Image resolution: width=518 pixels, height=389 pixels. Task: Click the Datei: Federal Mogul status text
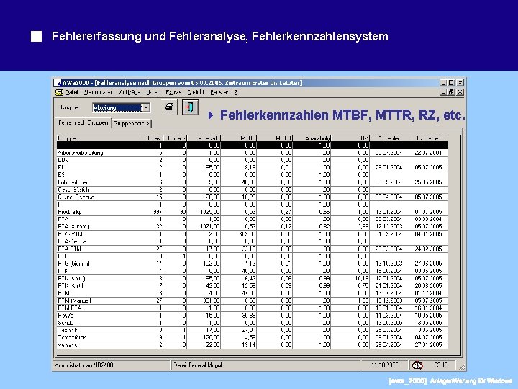198,365
